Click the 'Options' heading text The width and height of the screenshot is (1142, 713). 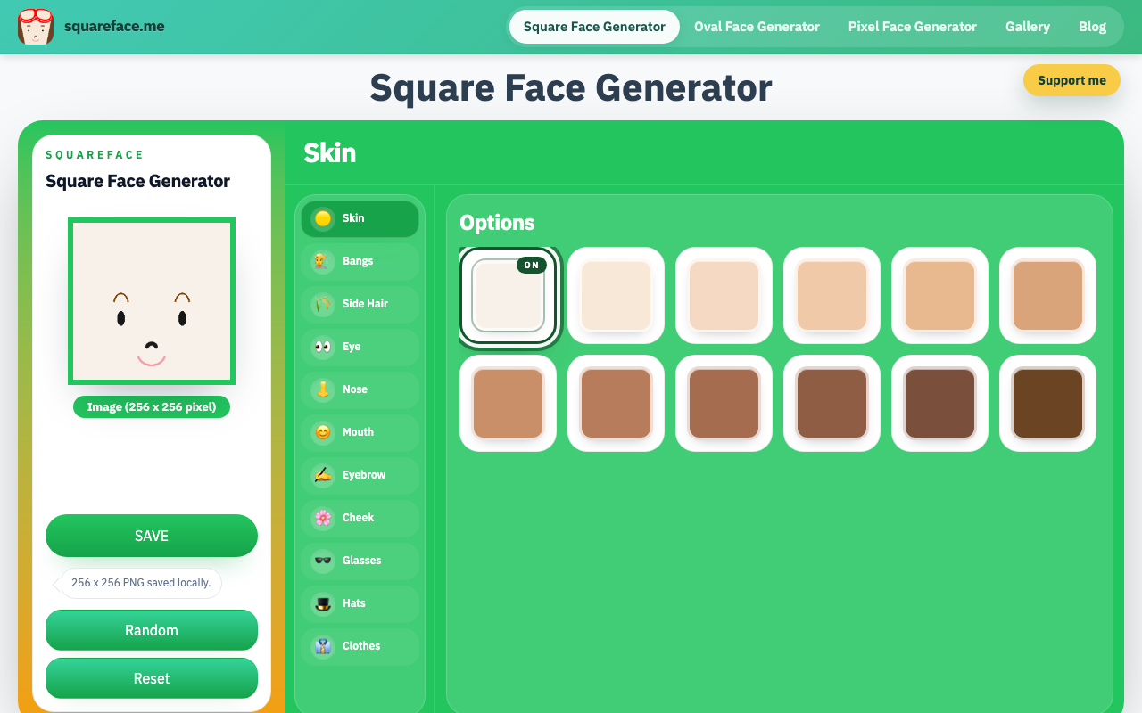[497, 223]
